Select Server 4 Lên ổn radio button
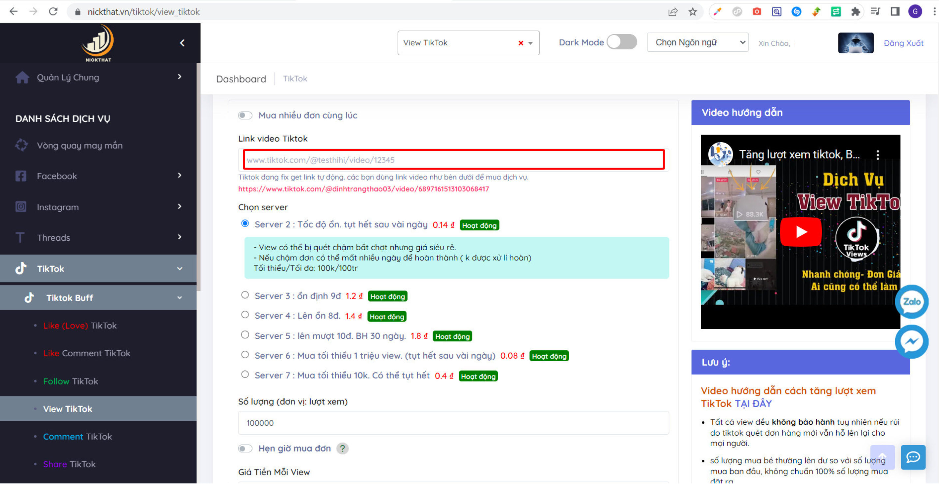The height and width of the screenshot is (484, 939). [x=245, y=315]
